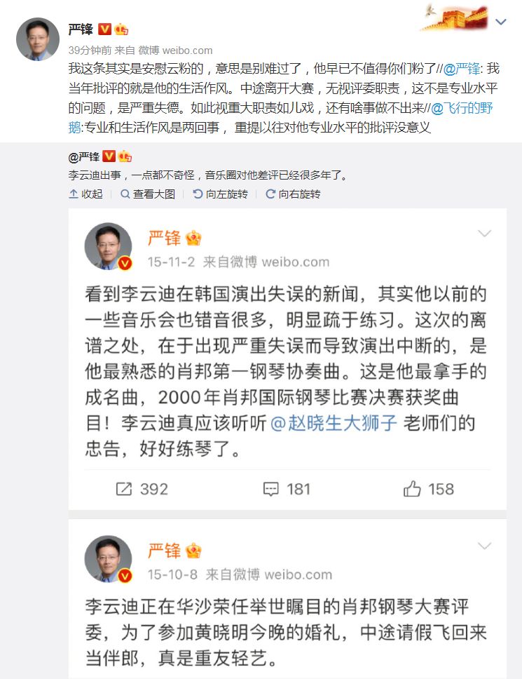Click the Great Wall decoration banner
This screenshot has width=522, height=679.
click(x=455, y=18)
